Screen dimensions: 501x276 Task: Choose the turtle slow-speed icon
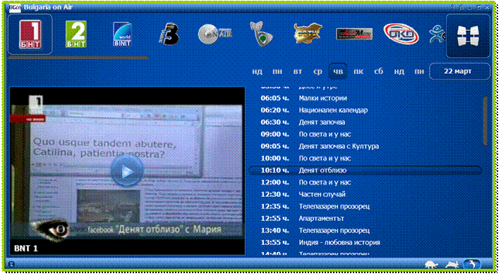431,265
